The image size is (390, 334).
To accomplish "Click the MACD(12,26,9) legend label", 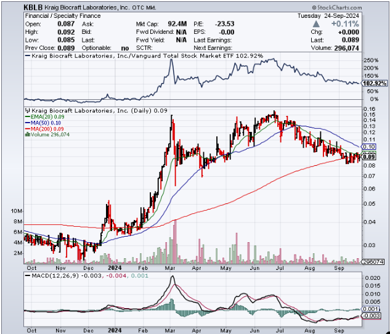I will [54, 275].
